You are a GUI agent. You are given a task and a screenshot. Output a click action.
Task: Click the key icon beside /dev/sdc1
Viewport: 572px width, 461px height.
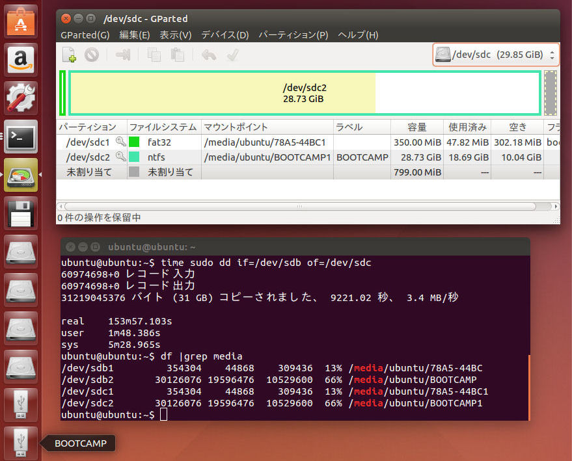(x=120, y=141)
